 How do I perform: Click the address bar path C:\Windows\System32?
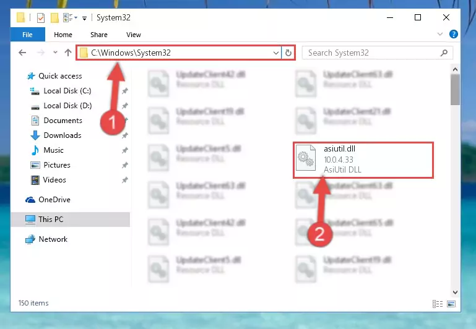(x=131, y=53)
